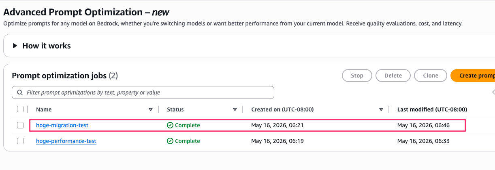Sort by Name column arrow
495x170 pixels.
pos(151,109)
